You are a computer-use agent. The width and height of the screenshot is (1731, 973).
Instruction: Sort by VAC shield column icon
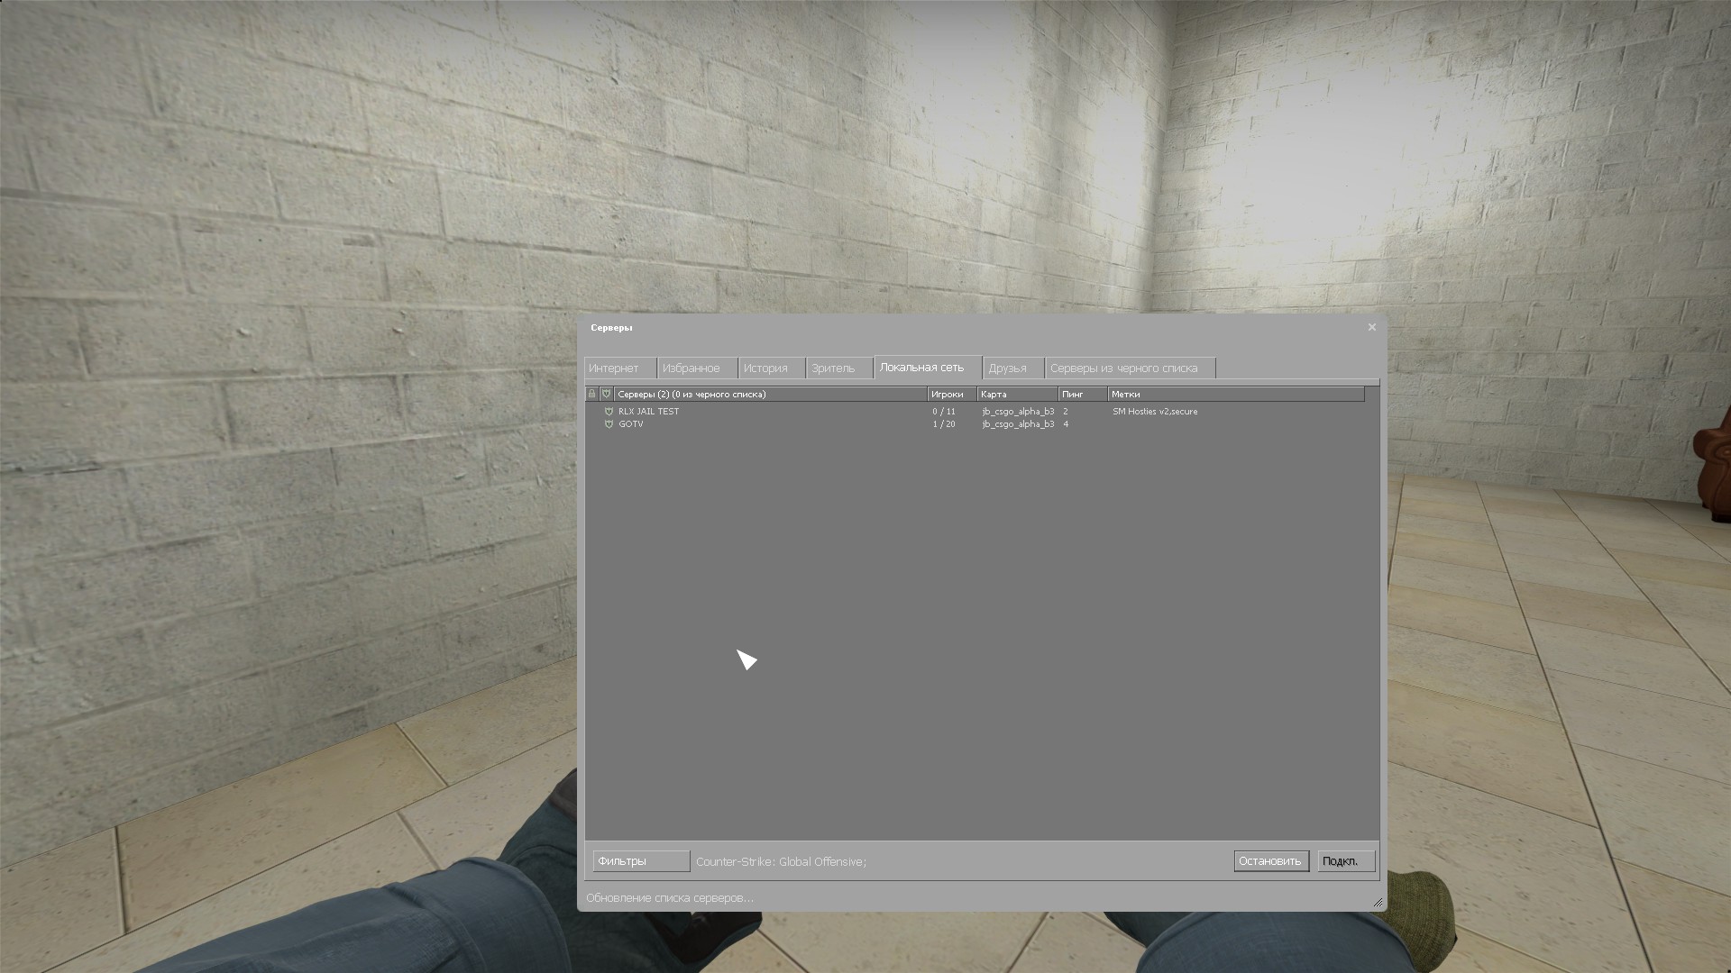607,394
